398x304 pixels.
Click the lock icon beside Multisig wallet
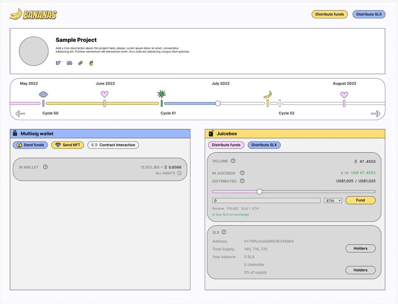(15, 134)
